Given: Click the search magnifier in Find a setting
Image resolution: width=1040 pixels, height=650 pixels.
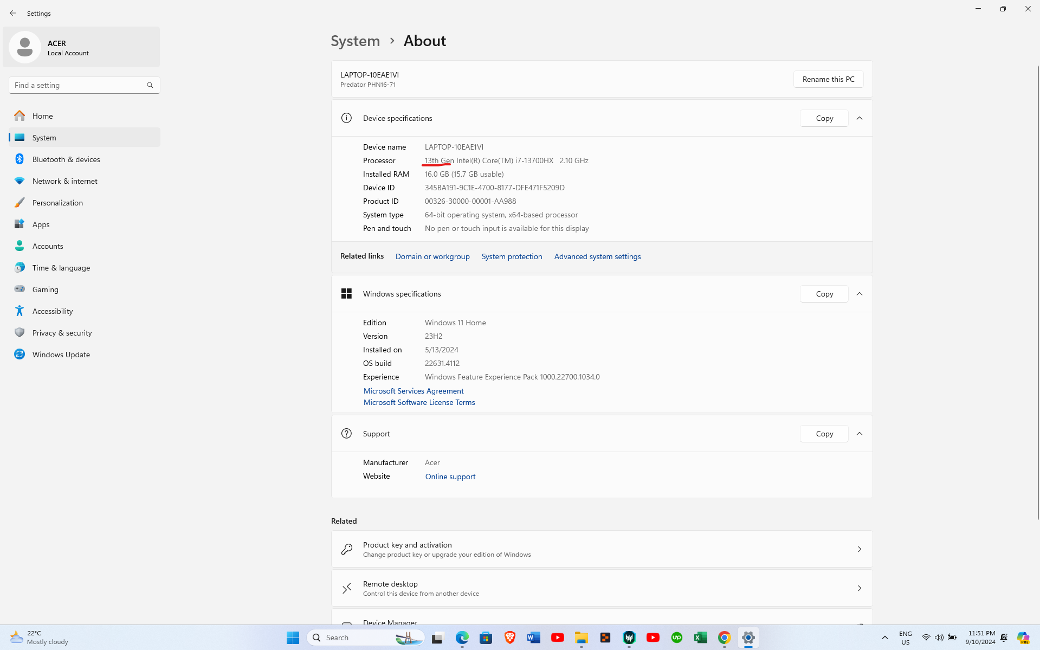Looking at the screenshot, I should click(150, 85).
